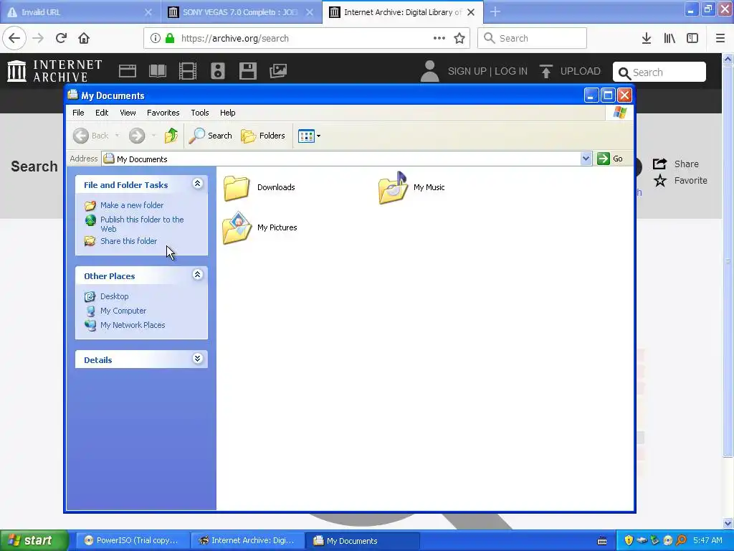Click Make a new folder
The height and width of the screenshot is (551, 734).
pyautogui.click(x=132, y=205)
